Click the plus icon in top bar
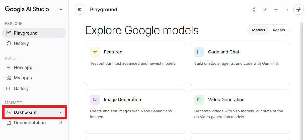Image resolution: width=306 pixels, height=140 pixels. pos(276,10)
